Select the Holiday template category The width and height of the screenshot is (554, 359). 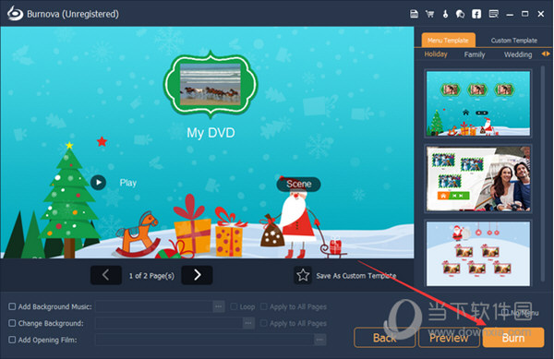pyautogui.click(x=436, y=54)
